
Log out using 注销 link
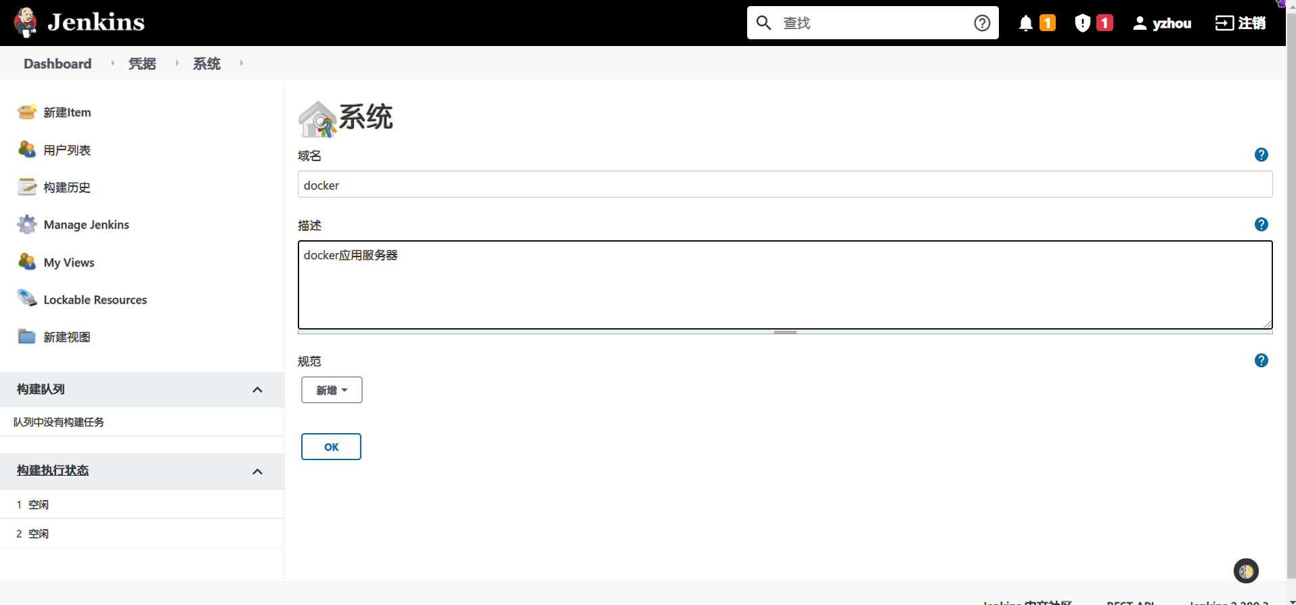click(1252, 23)
